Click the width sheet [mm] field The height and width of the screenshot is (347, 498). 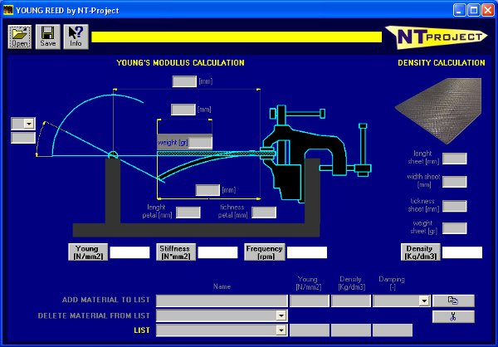click(x=455, y=182)
